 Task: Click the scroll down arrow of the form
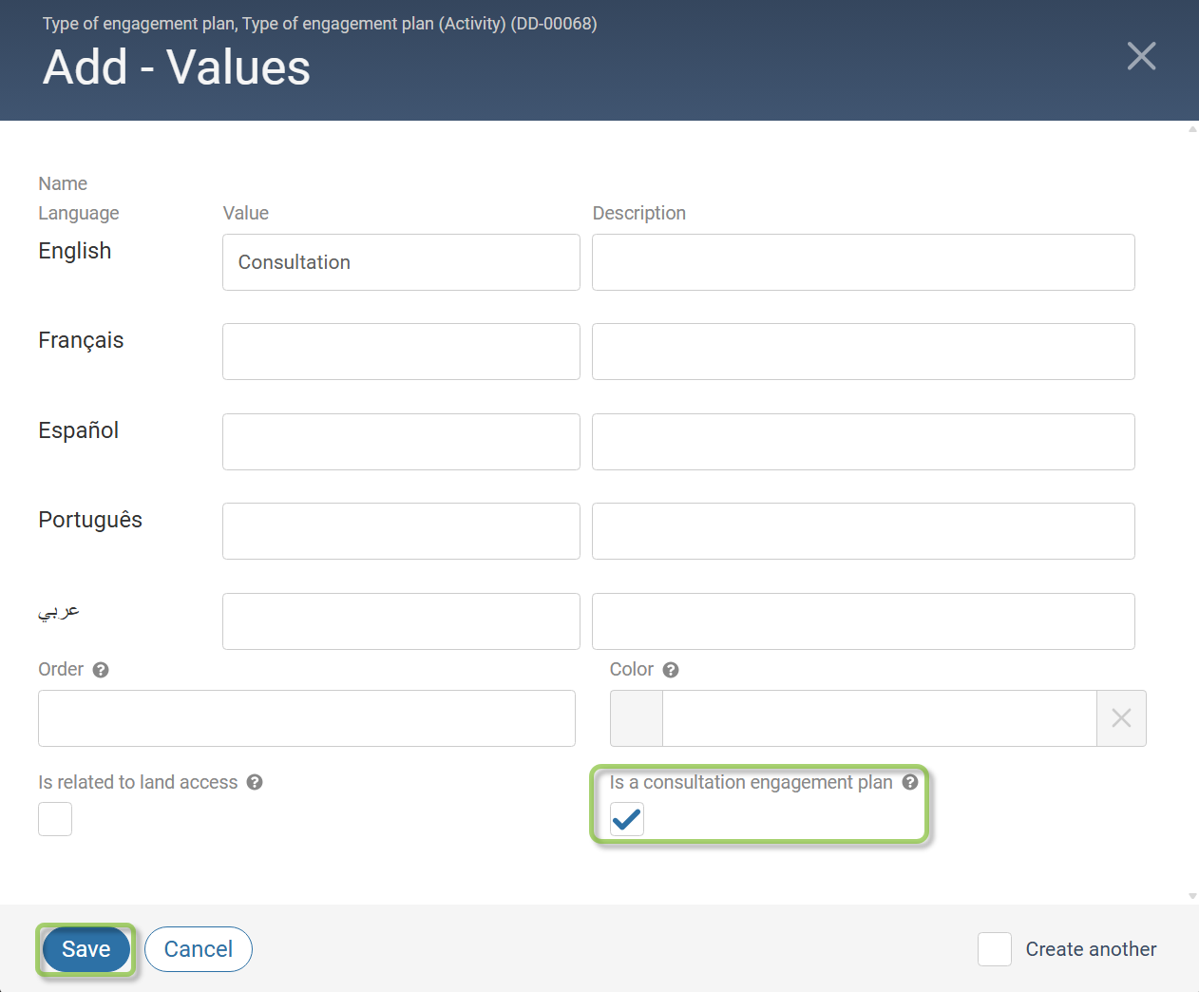pos(1192,896)
